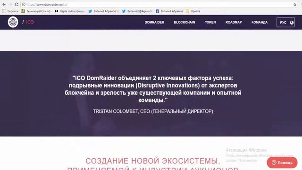The height and width of the screenshot is (170, 302).
Task: Click the ICO link beside the logo
Action: (30, 22)
